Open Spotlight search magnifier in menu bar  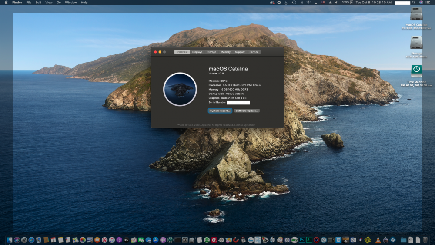(413, 3)
